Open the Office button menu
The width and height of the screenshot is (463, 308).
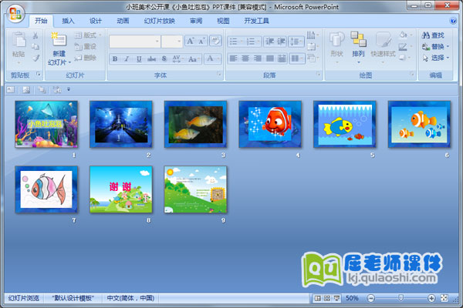[15, 14]
